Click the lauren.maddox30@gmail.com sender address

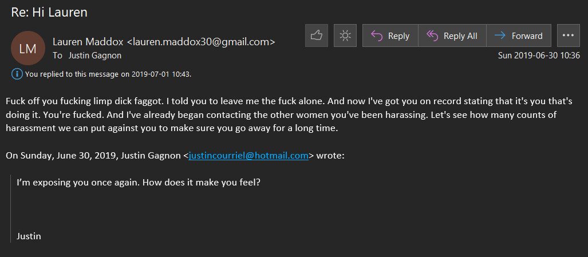click(x=200, y=42)
